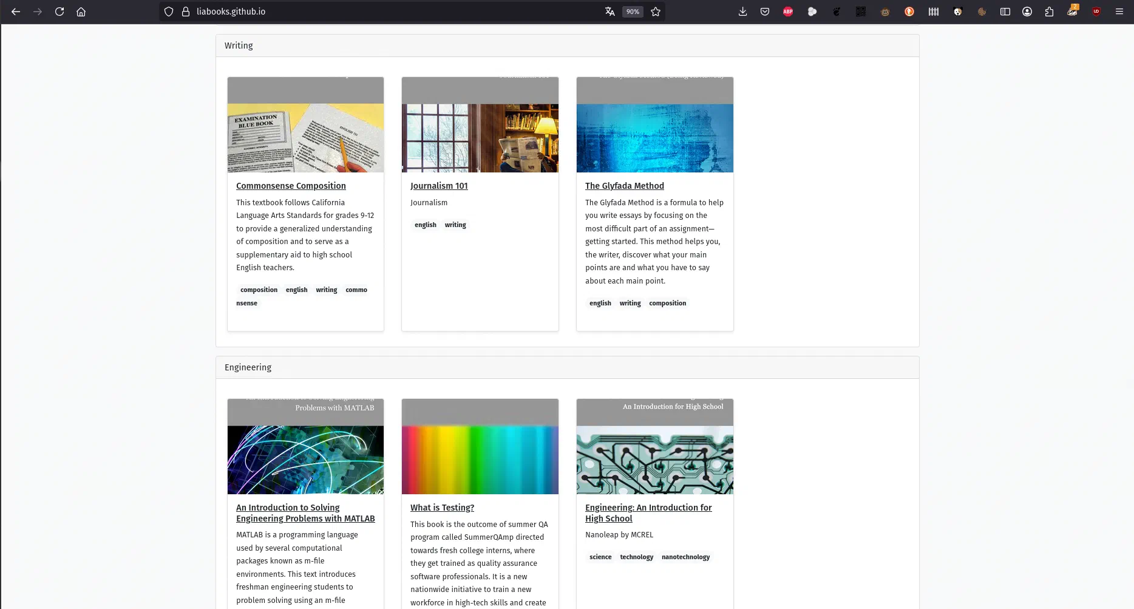Open the Firefox hamburger application menu
The image size is (1134, 609).
pyautogui.click(x=1119, y=12)
